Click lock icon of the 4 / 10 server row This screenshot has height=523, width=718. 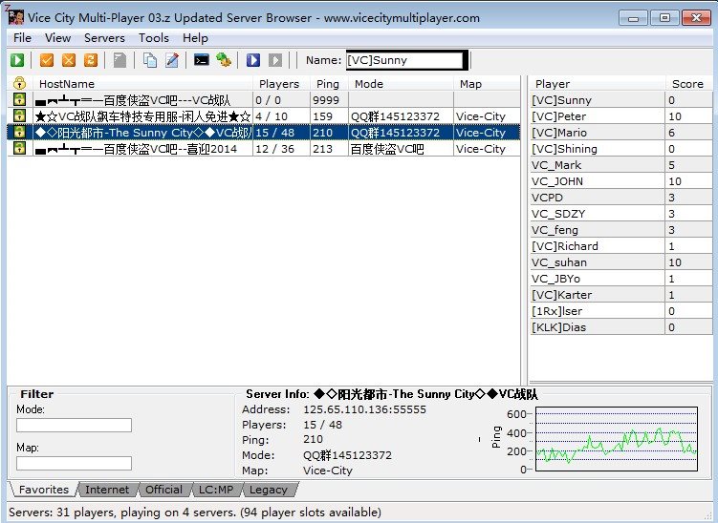point(19,115)
